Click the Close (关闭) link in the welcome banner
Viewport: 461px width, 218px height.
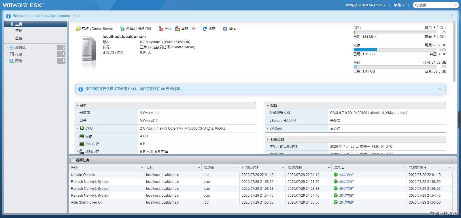[x=76, y=16]
